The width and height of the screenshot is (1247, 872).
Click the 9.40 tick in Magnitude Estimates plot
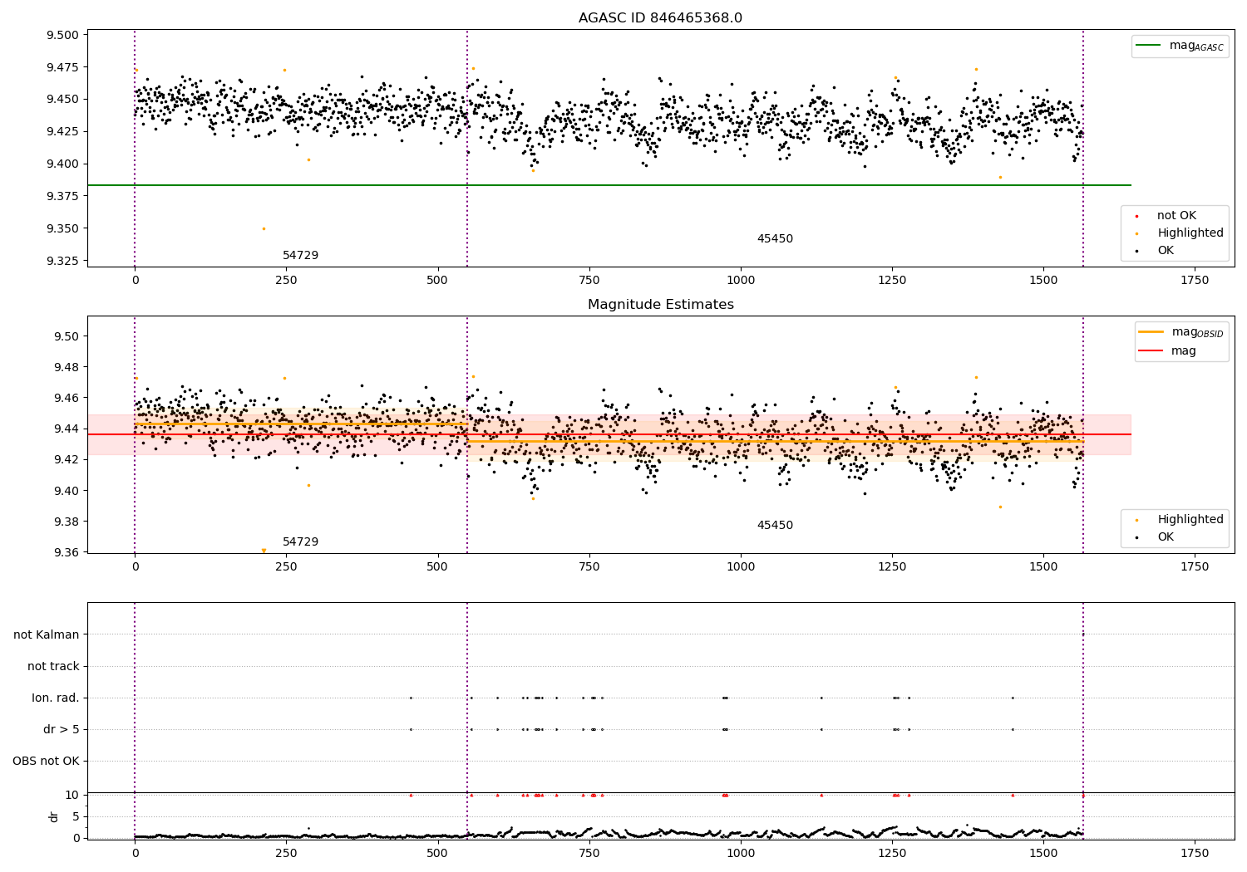[x=67, y=491]
